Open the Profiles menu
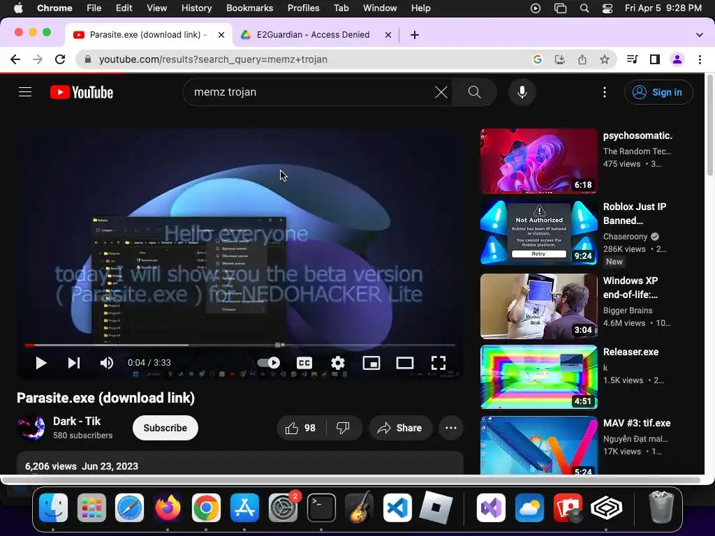Screen dimensions: 715x536 tap(303, 8)
